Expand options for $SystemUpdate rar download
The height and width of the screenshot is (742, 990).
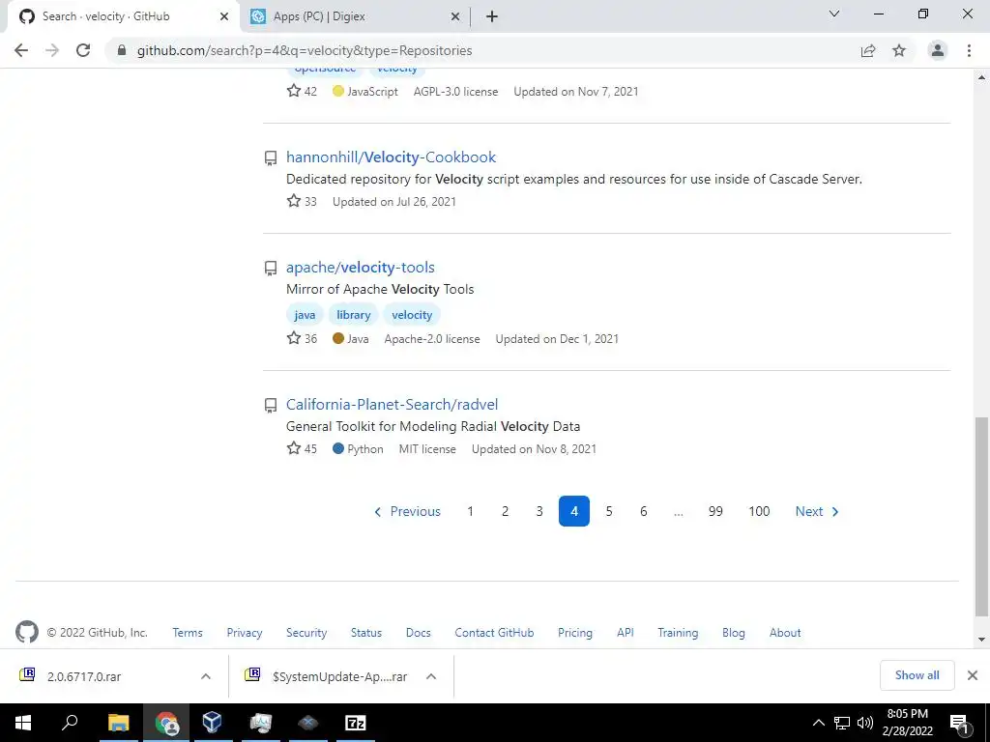431,676
